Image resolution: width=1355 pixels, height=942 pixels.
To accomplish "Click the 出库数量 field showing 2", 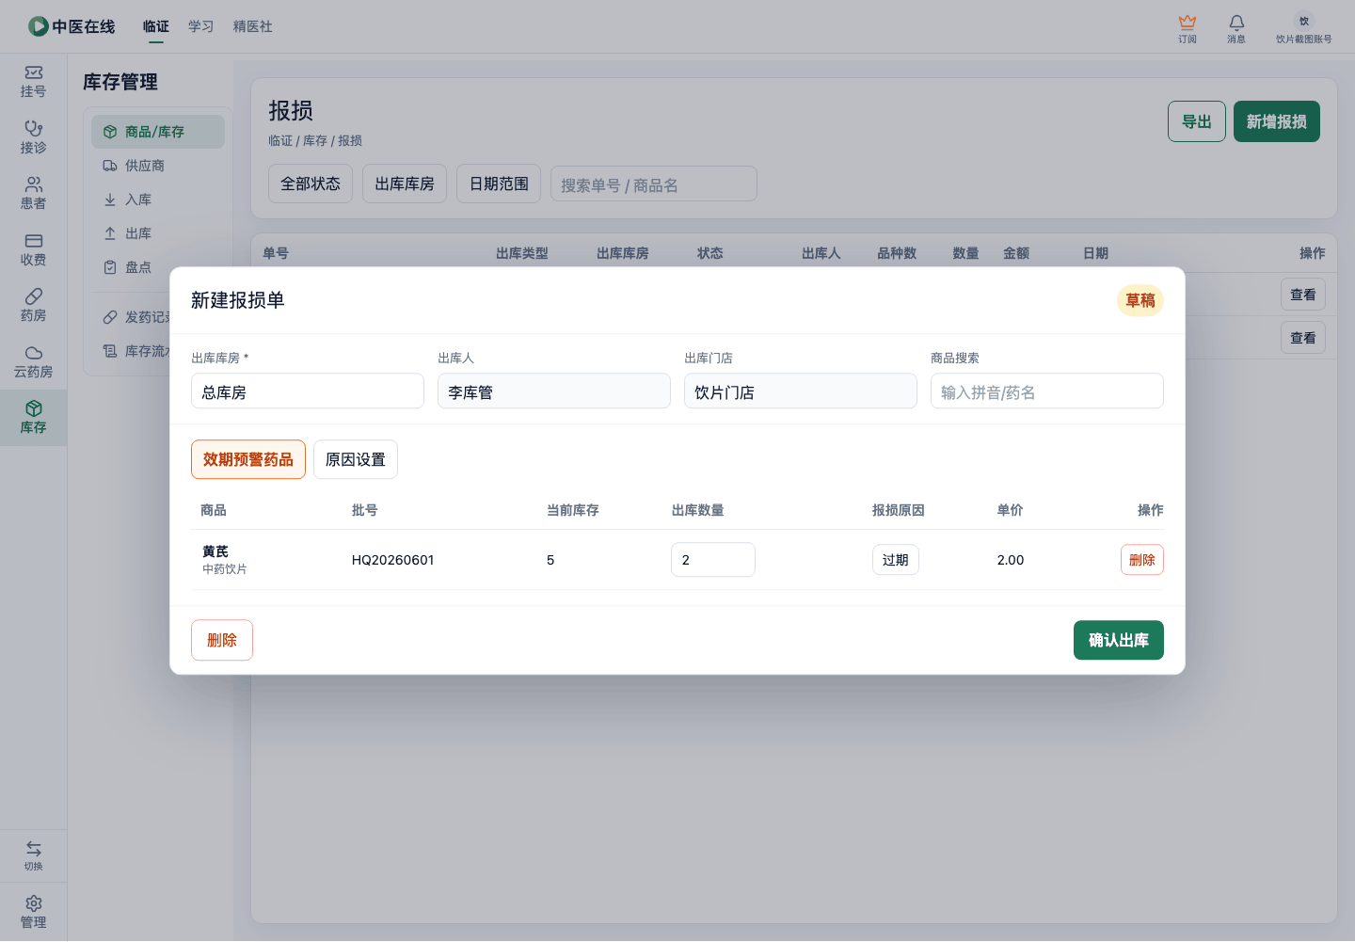I will pos(713,560).
